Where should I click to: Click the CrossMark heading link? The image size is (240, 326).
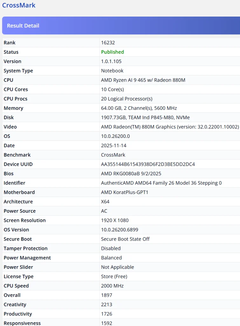coord(19,5)
